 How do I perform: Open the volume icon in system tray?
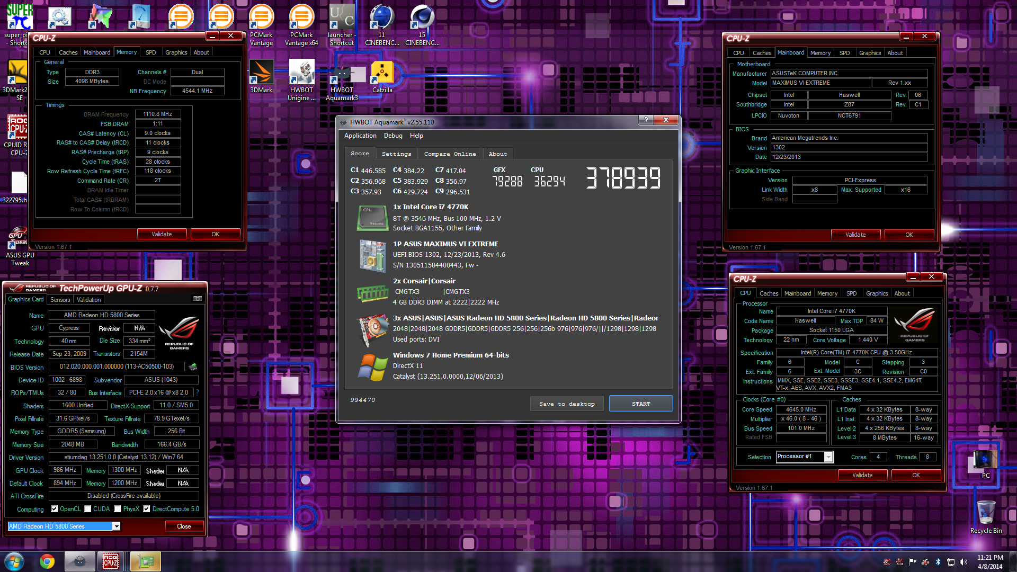(x=964, y=561)
